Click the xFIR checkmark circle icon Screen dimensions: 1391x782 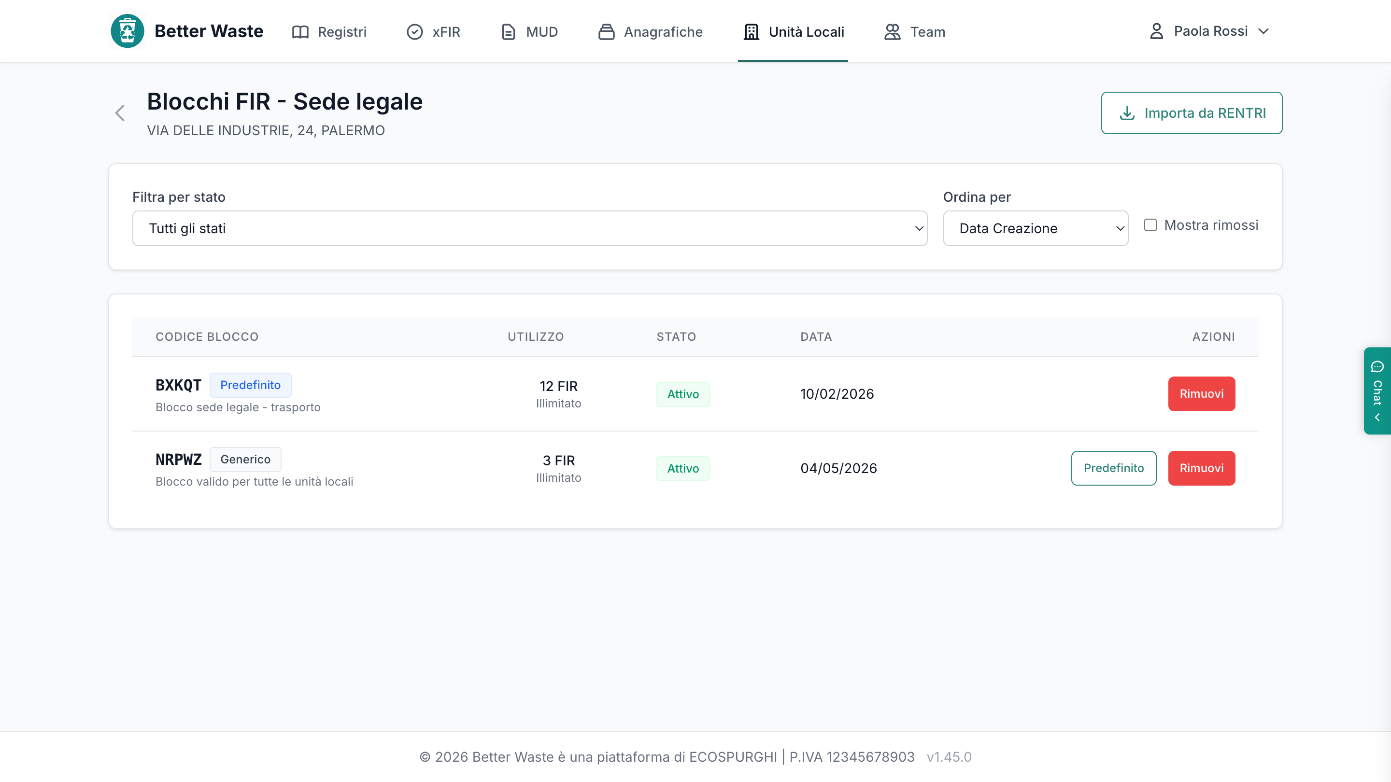(x=415, y=32)
